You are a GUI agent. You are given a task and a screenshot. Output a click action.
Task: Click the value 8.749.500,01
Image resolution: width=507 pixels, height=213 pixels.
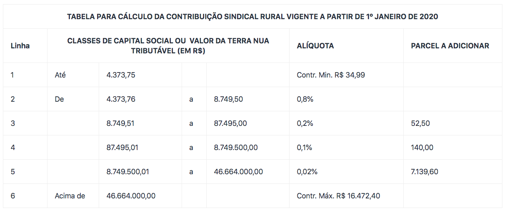128,172
